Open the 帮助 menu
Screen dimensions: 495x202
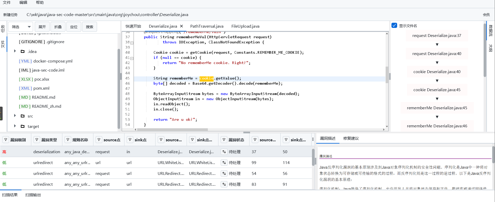click(40, 3)
